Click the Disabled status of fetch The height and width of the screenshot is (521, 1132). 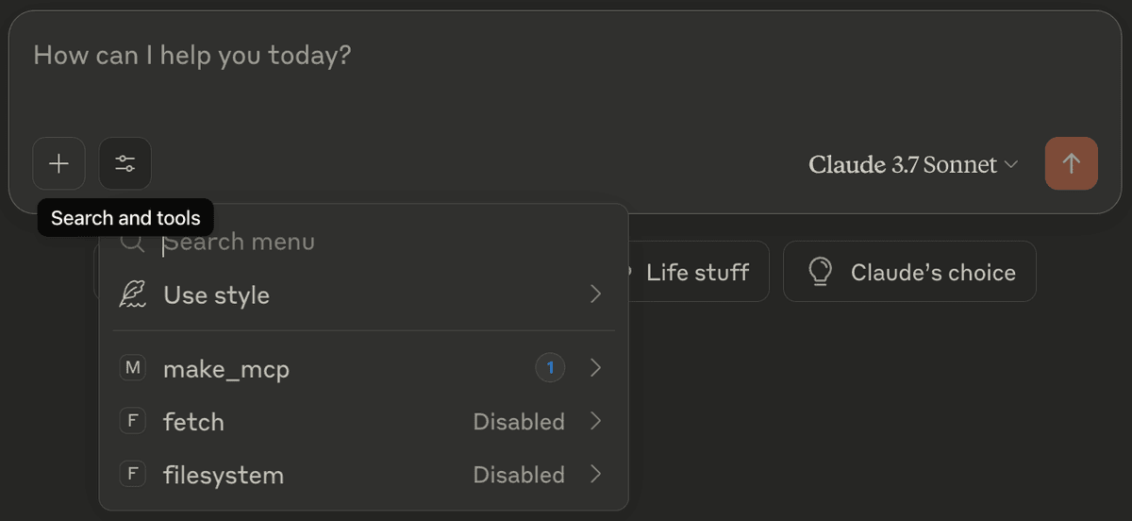point(519,421)
